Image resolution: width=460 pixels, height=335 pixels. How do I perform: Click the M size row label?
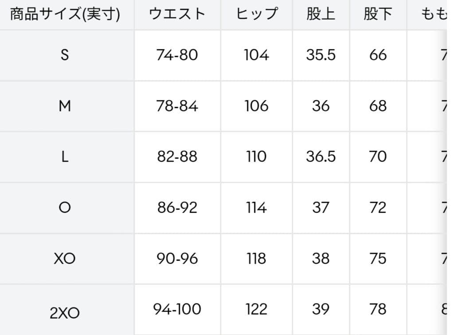(x=65, y=106)
